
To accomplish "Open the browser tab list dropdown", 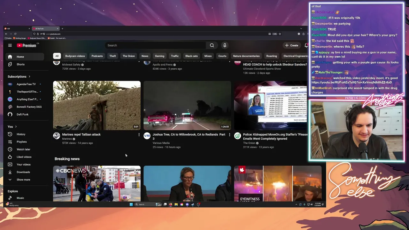I will (x=301, y=29).
